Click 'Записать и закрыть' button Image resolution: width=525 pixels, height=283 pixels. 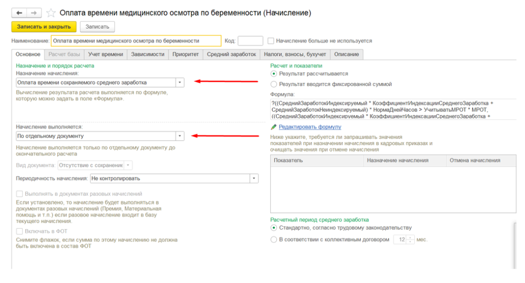(44, 27)
